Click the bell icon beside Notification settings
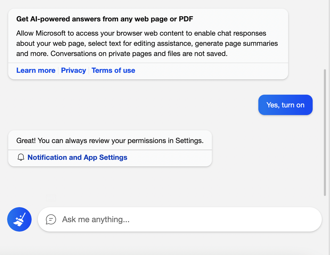 click(21, 158)
